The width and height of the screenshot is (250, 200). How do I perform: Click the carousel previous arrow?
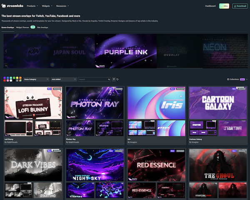pos(6,51)
